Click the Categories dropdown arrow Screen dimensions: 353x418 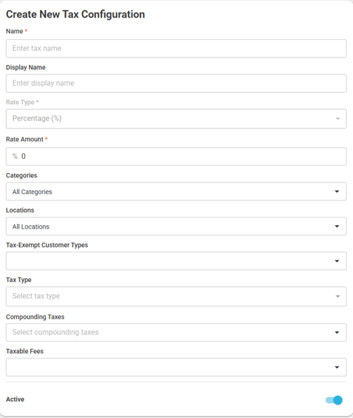tap(337, 191)
